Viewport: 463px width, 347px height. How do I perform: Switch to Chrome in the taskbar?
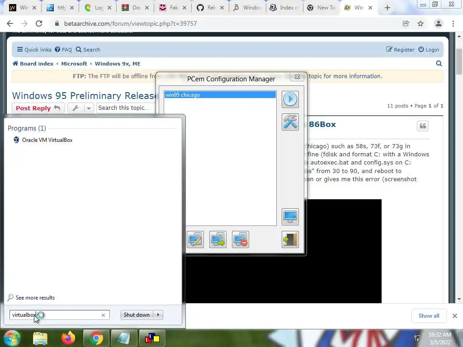click(x=96, y=338)
